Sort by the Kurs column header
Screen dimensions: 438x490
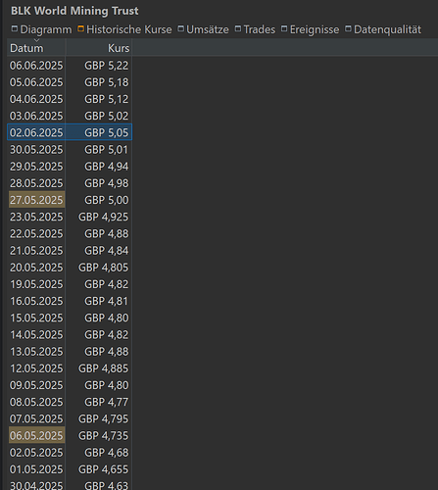tap(99, 48)
